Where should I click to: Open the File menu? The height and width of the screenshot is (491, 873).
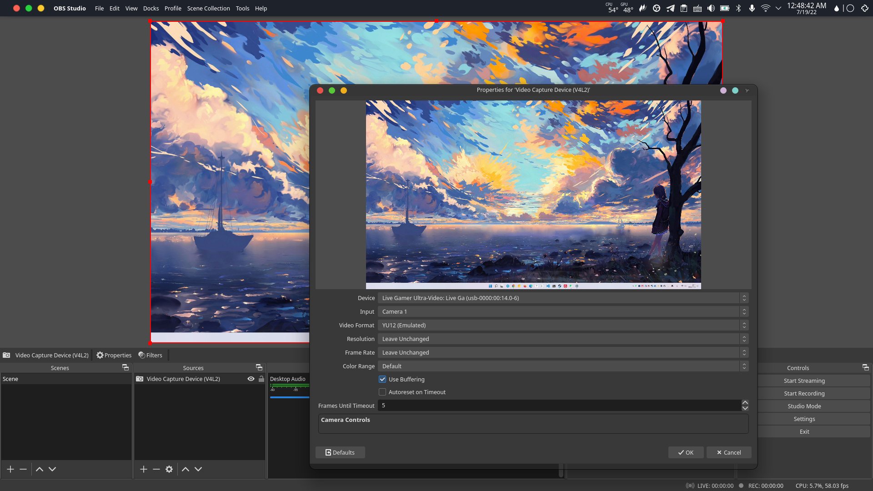point(99,8)
